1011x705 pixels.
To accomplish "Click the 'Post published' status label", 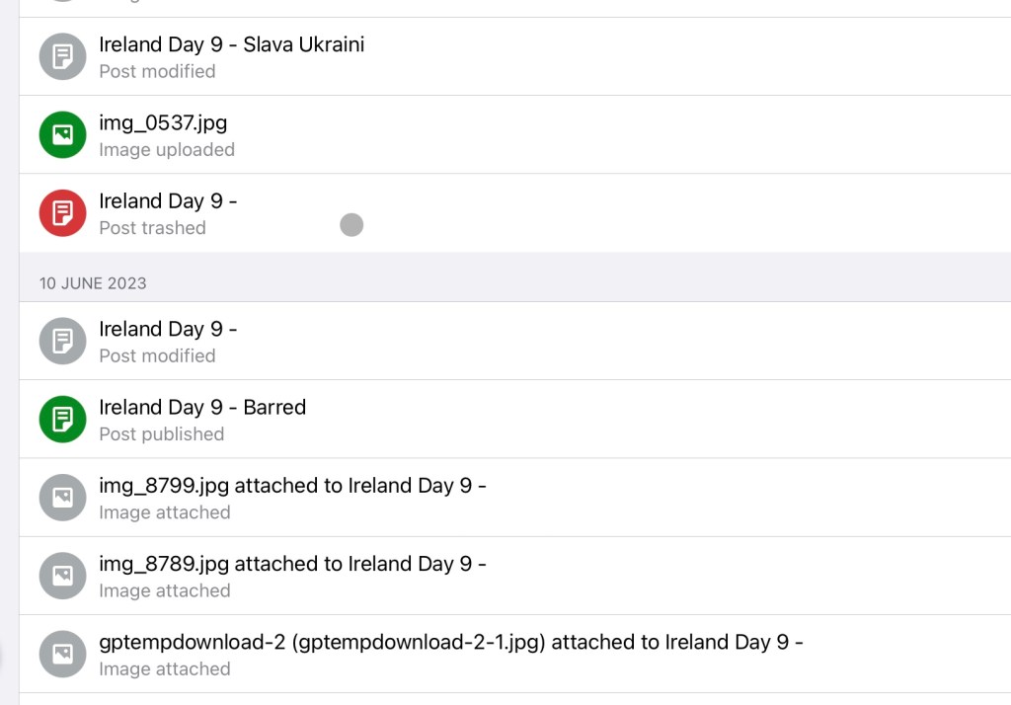I will [161, 434].
